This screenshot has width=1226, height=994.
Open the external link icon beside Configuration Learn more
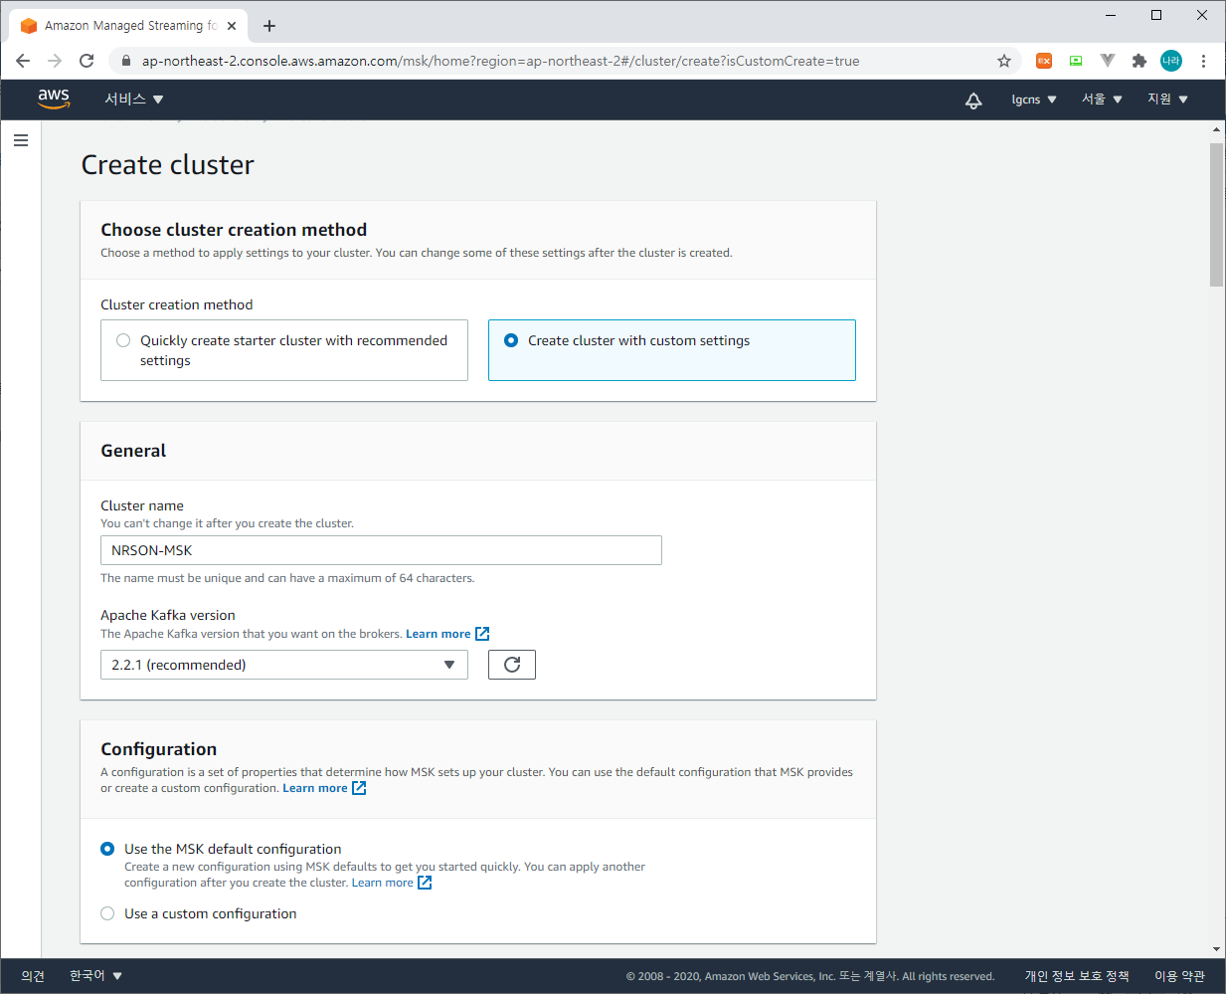pos(359,788)
